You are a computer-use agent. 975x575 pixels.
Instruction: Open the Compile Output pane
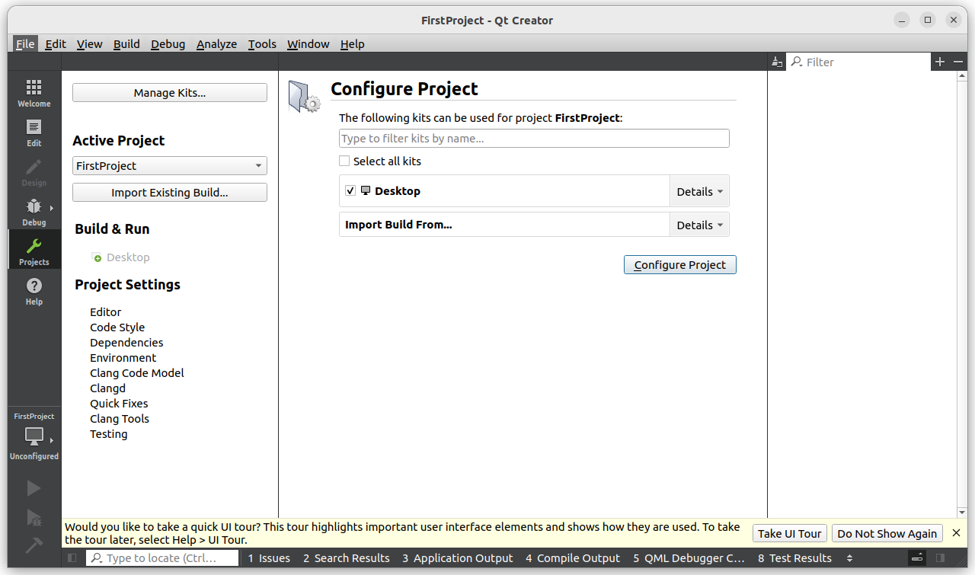(x=573, y=558)
